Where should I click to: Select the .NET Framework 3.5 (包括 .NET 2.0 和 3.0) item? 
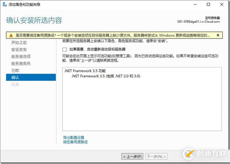pyautogui.click(x=106, y=76)
